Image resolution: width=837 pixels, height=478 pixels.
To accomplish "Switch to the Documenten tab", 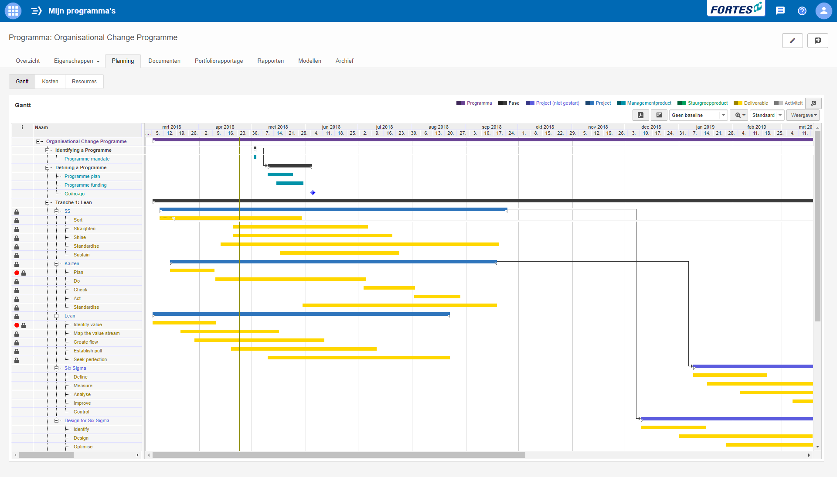I will tap(164, 61).
